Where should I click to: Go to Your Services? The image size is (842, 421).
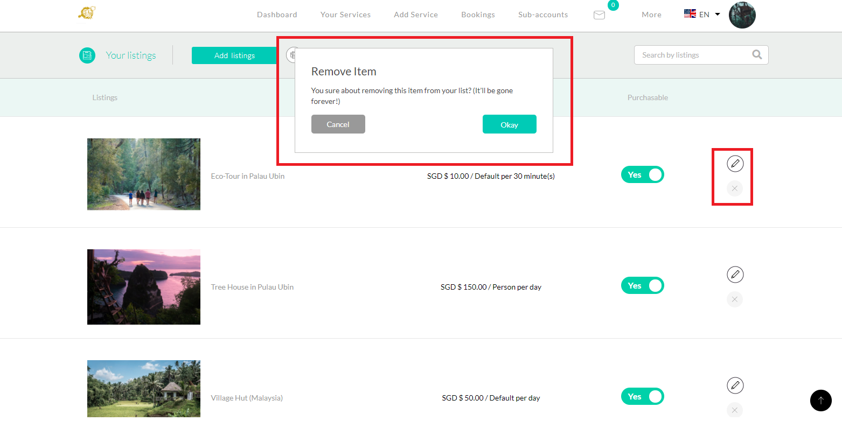pyautogui.click(x=345, y=15)
